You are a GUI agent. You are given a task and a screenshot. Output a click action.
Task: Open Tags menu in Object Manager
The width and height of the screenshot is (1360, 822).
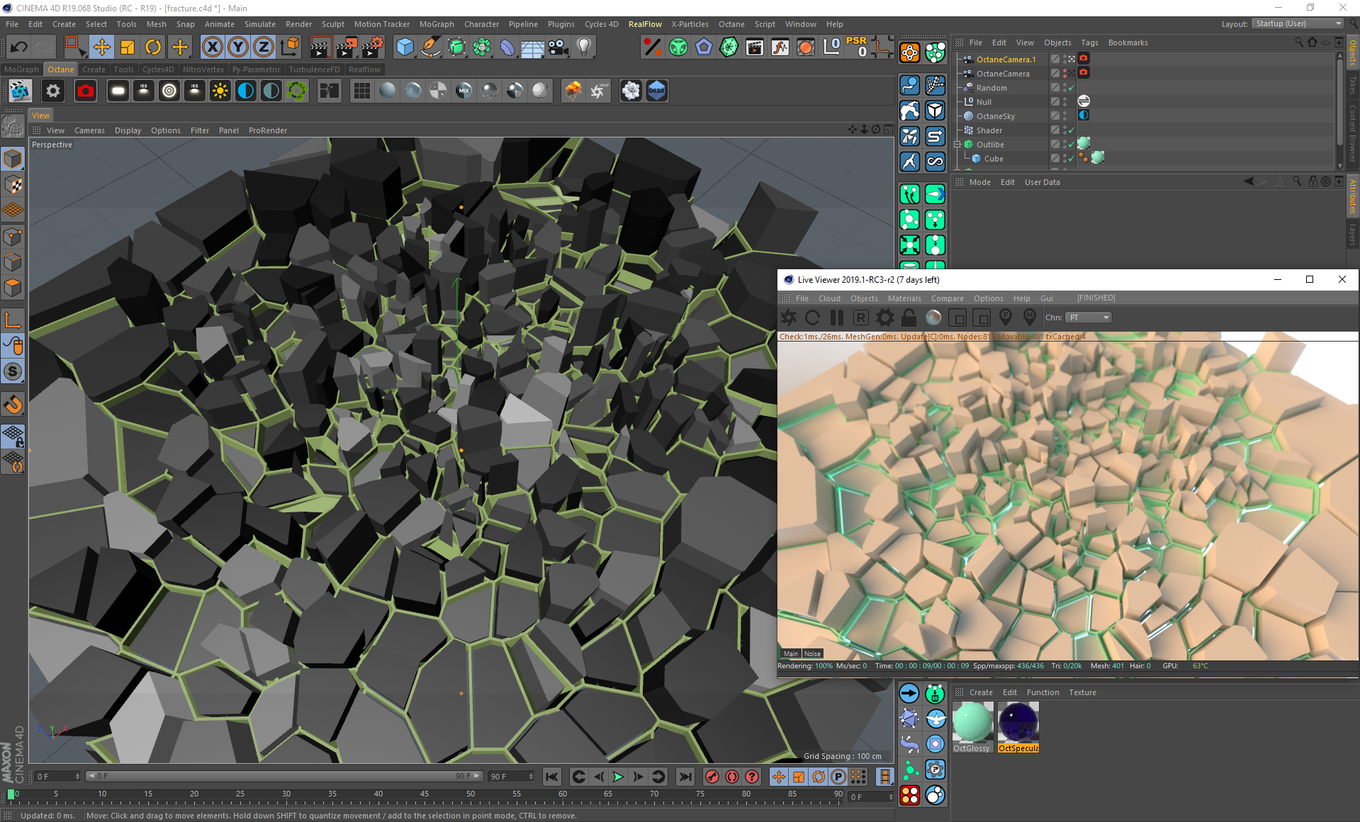coord(1089,43)
